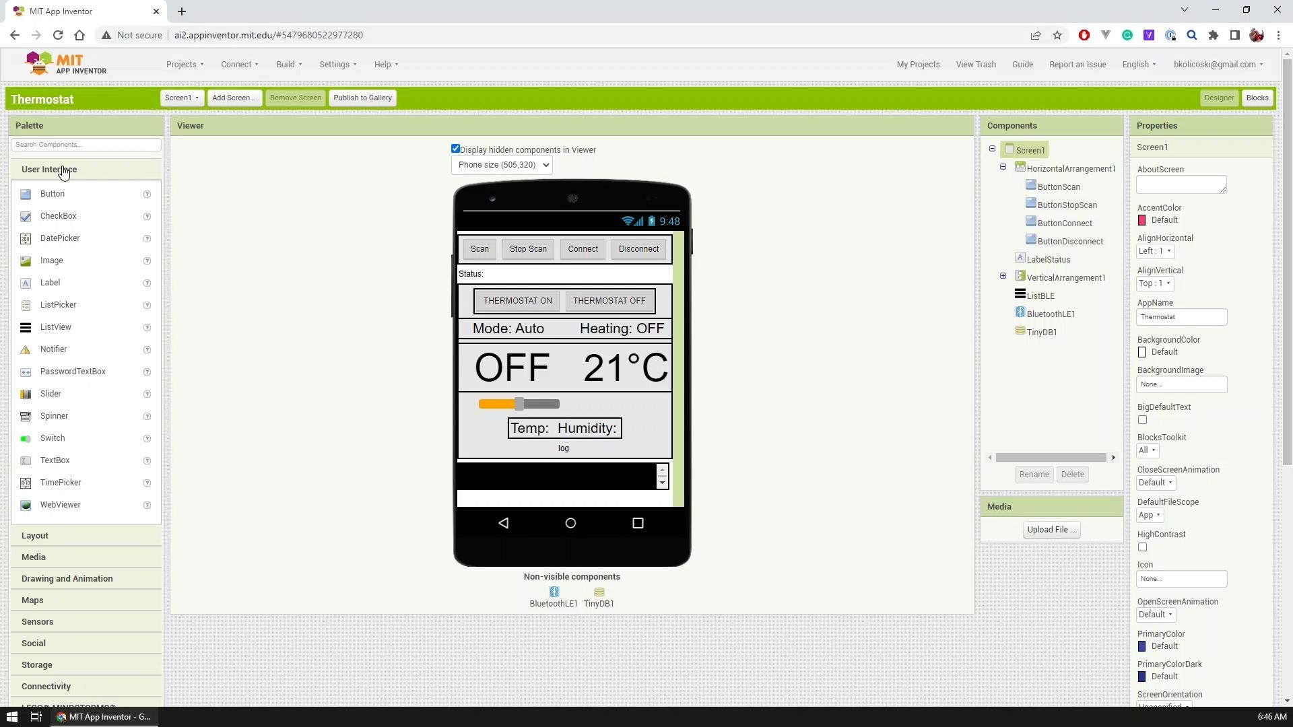Select the CheckBox component from User Interface
This screenshot has width=1293, height=727.
coord(58,216)
